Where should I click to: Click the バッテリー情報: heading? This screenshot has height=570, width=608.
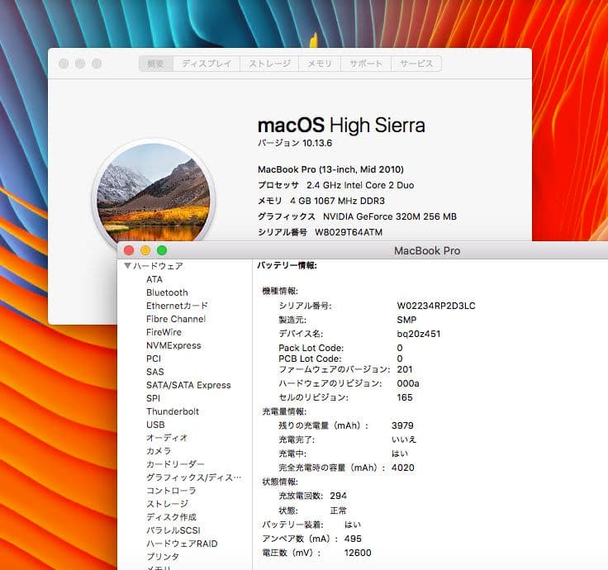click(287, 266)
